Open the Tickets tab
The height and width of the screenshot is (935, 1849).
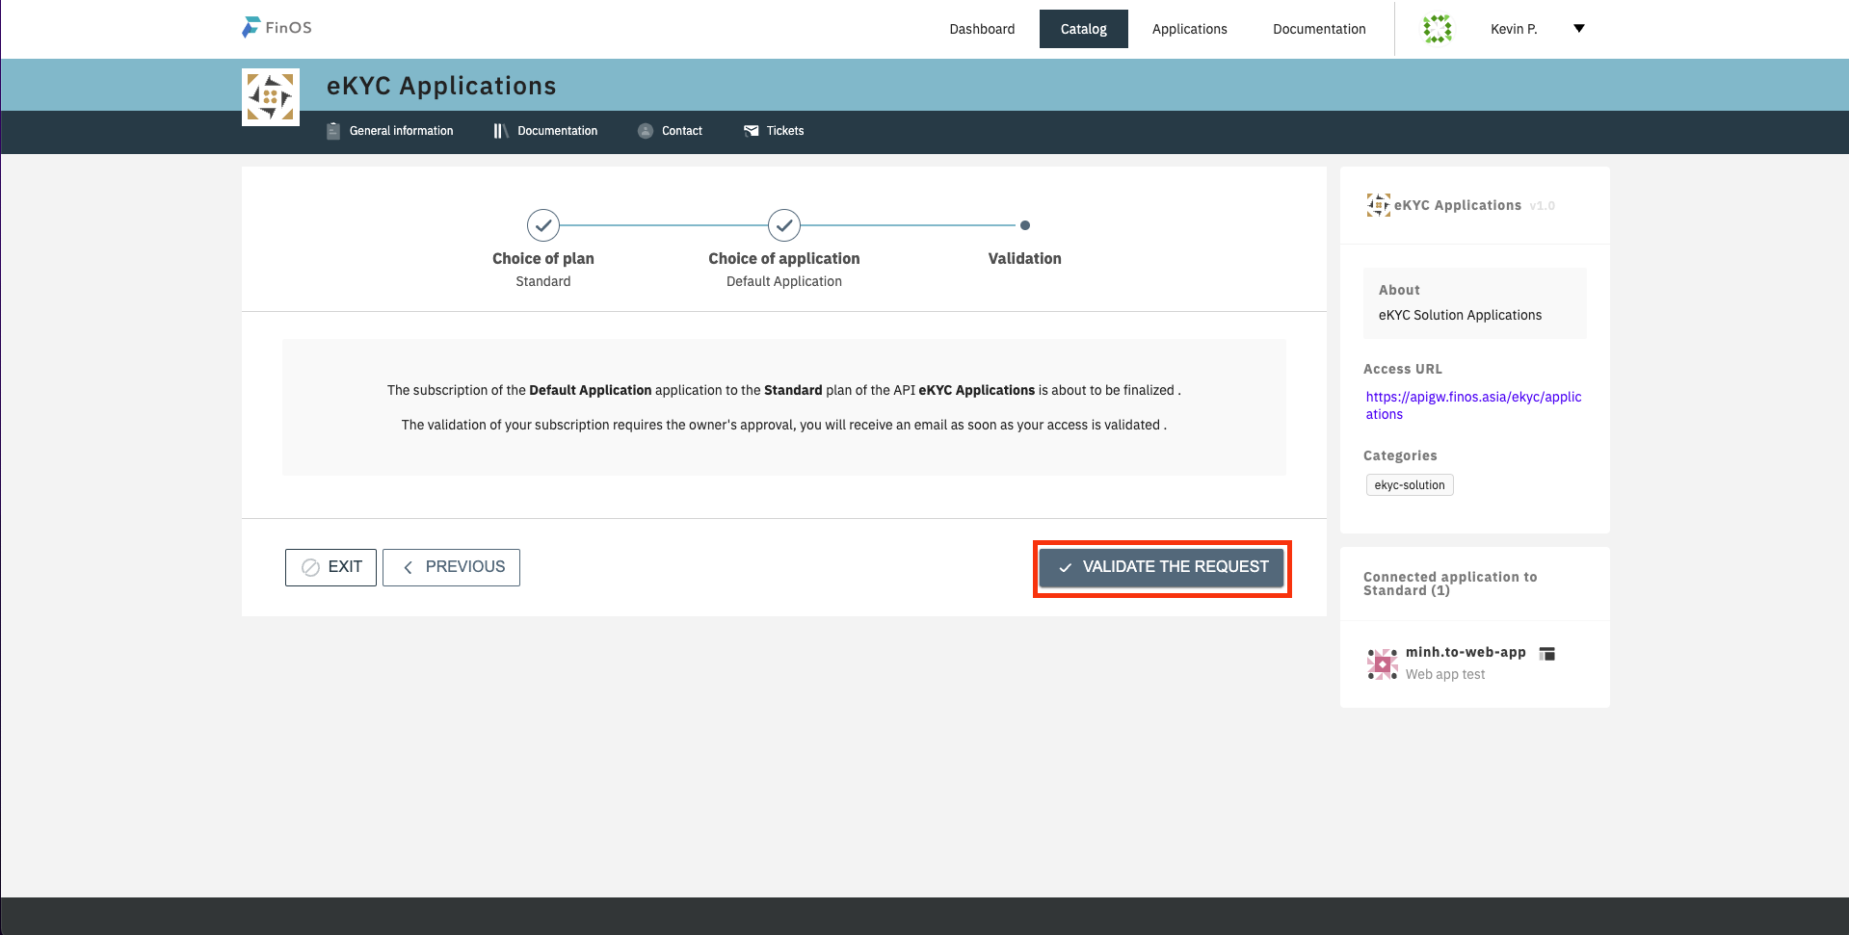(774, 131)
